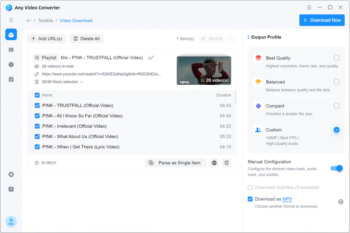Uncheck P!NK - Irrelevant video checkbox

pos(37,126)
